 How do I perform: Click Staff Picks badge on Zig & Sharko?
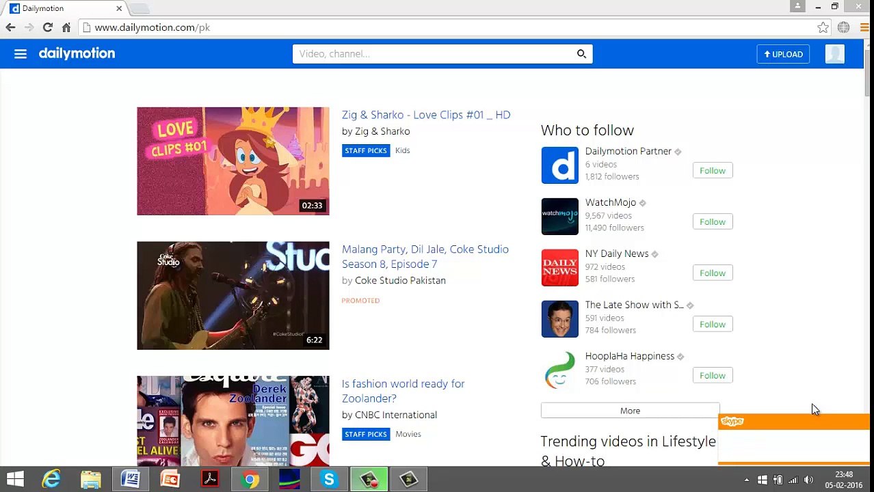tap(366, 150)
